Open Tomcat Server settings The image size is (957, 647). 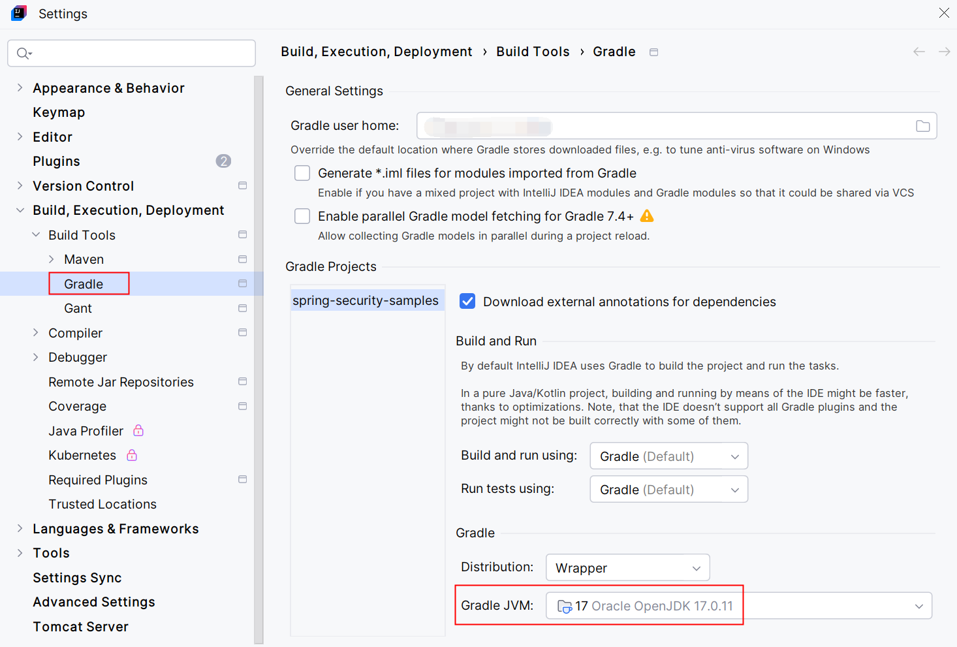[80, 627]
